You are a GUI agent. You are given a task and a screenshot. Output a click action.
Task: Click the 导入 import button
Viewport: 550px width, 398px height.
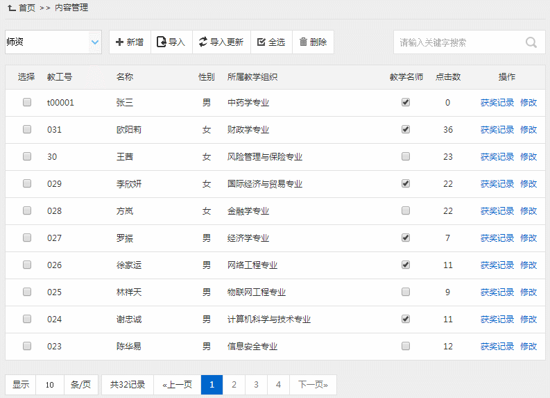pyautogui.click(x=171, y=42)
